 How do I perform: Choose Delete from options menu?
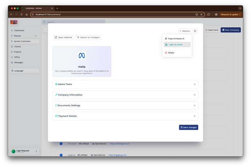(x=177, y=53)
